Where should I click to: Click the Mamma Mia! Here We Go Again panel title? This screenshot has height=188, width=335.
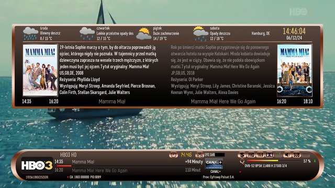(x=223, y=101)
